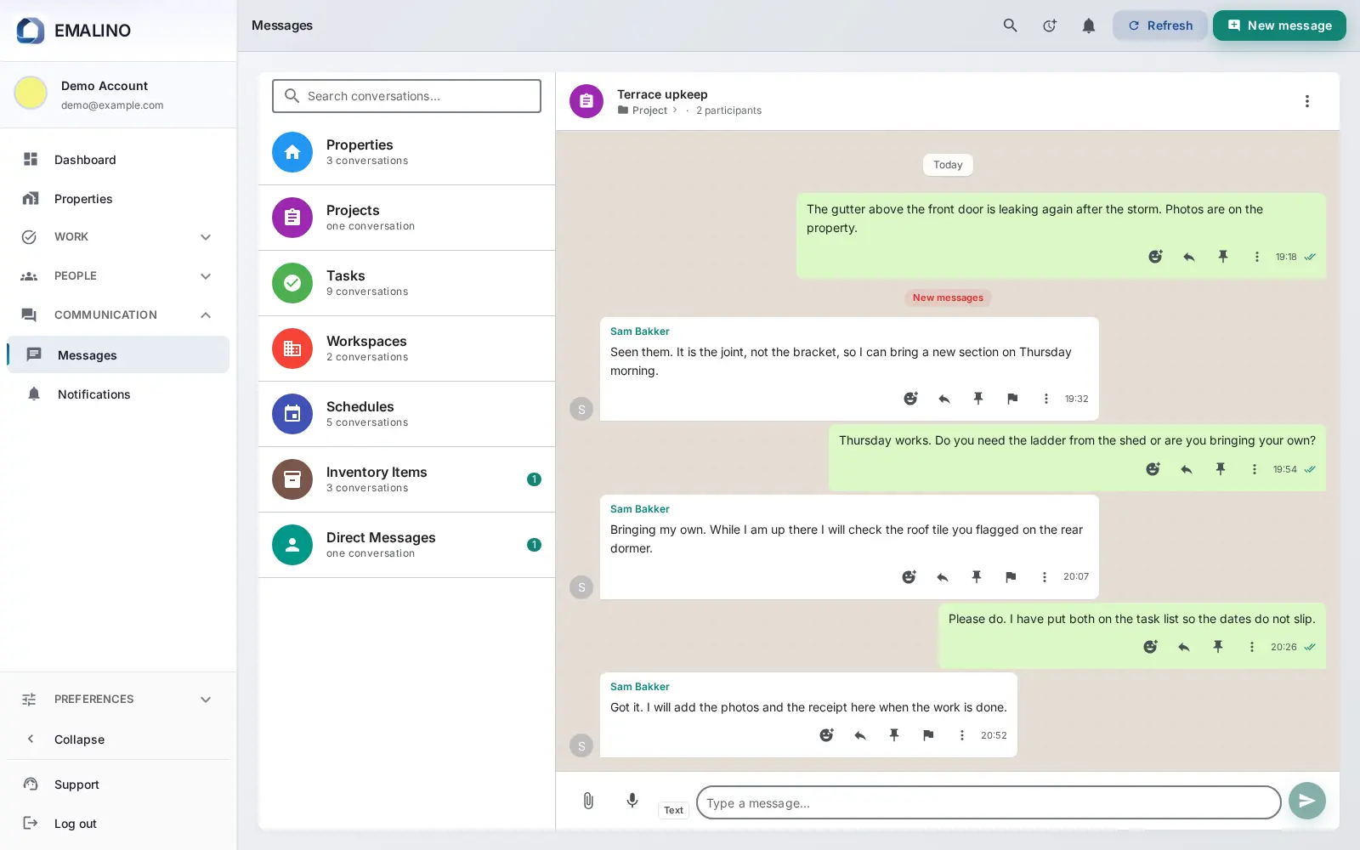Open the Terrace upkeep conversation options menu
This screenshot has width=1360, height=850.
click(1307, 101)
